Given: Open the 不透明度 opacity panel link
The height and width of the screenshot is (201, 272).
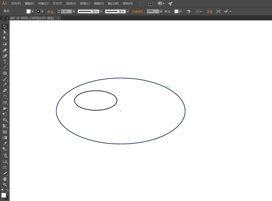Looking at the screenshot, I should click(x=138, y=11).
